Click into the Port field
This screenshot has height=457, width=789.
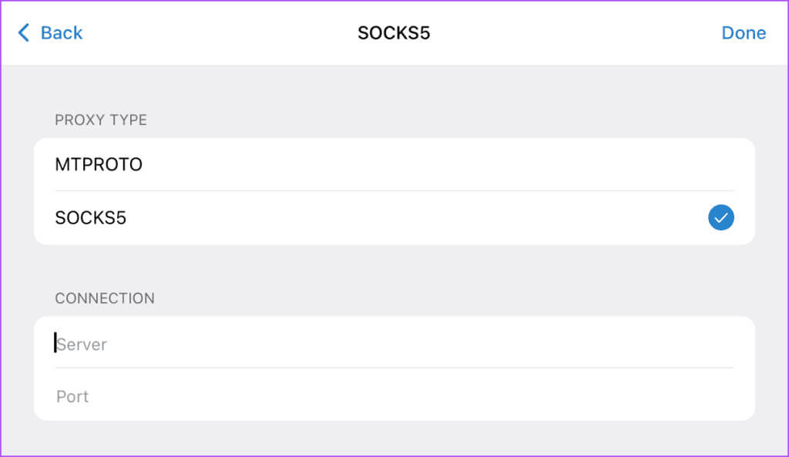tap(394, 395)
